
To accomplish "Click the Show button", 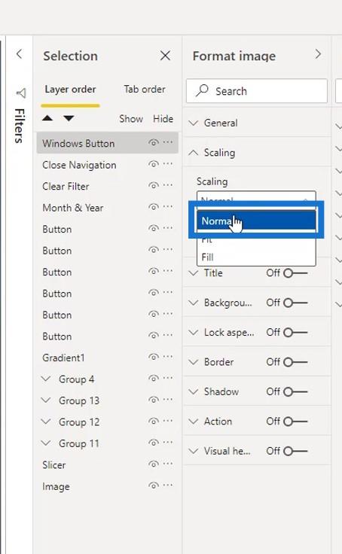I will [x=131, y=119].
